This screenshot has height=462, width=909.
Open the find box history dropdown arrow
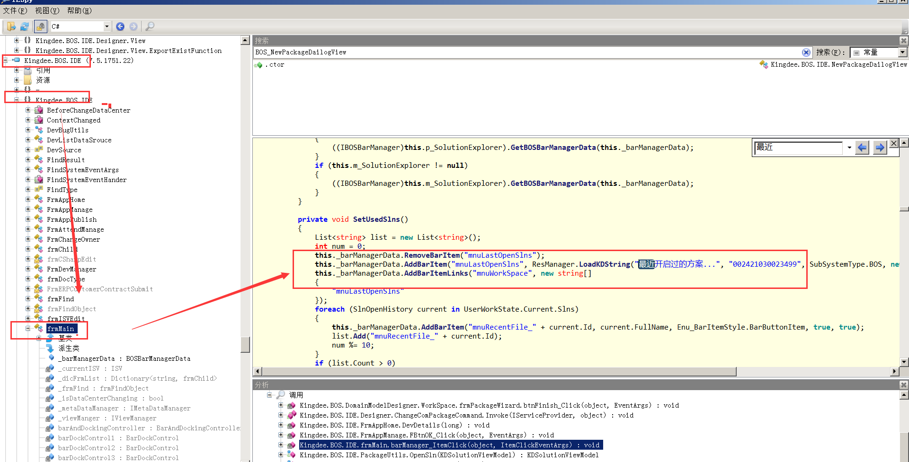849,148
